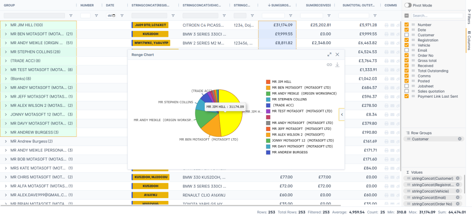Expand MR ANDREW BURGESS (3) group
The height and width of the screenshot is (217, 472).
click(6, 132)
